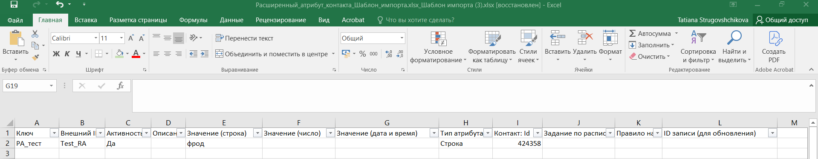Image resolution: width=818 pixels, height=159 pixels.
Task: Open Формат cells menu
Action: coord(610,46)
